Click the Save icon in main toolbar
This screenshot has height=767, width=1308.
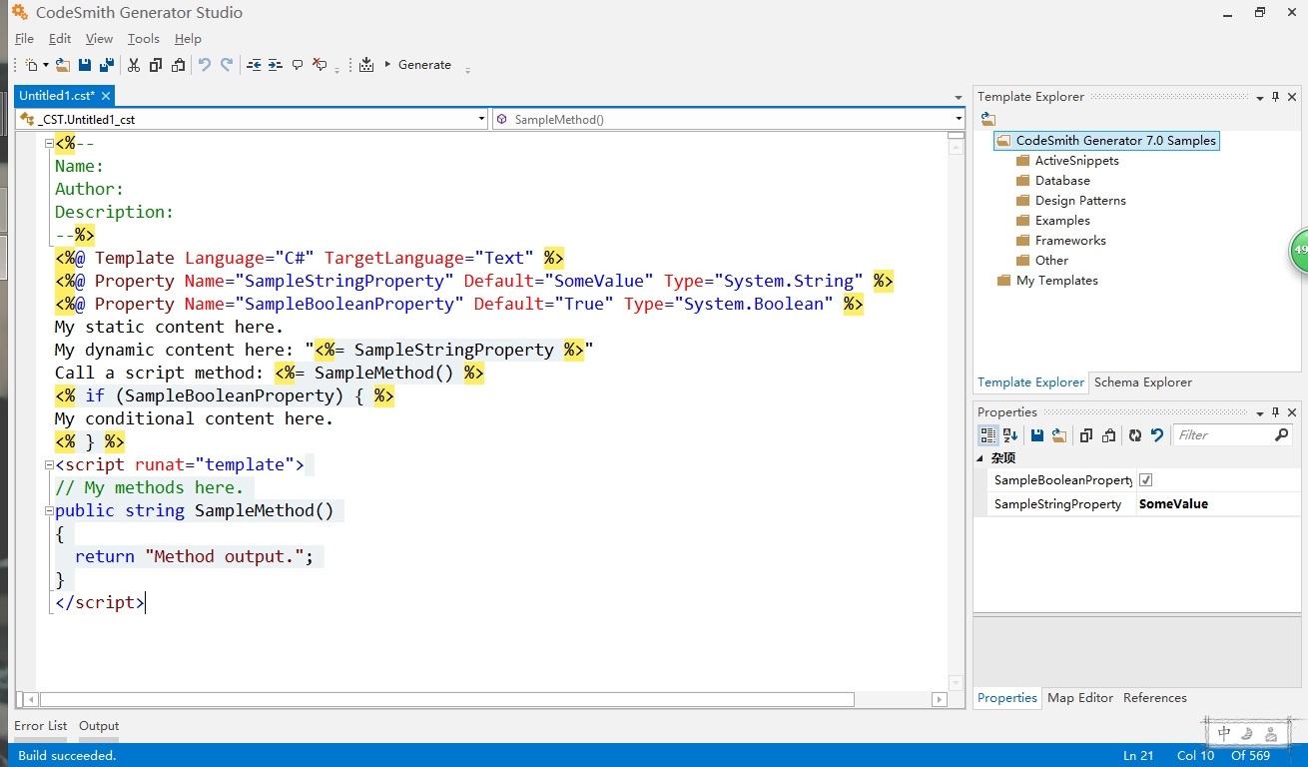pos(85,65)
